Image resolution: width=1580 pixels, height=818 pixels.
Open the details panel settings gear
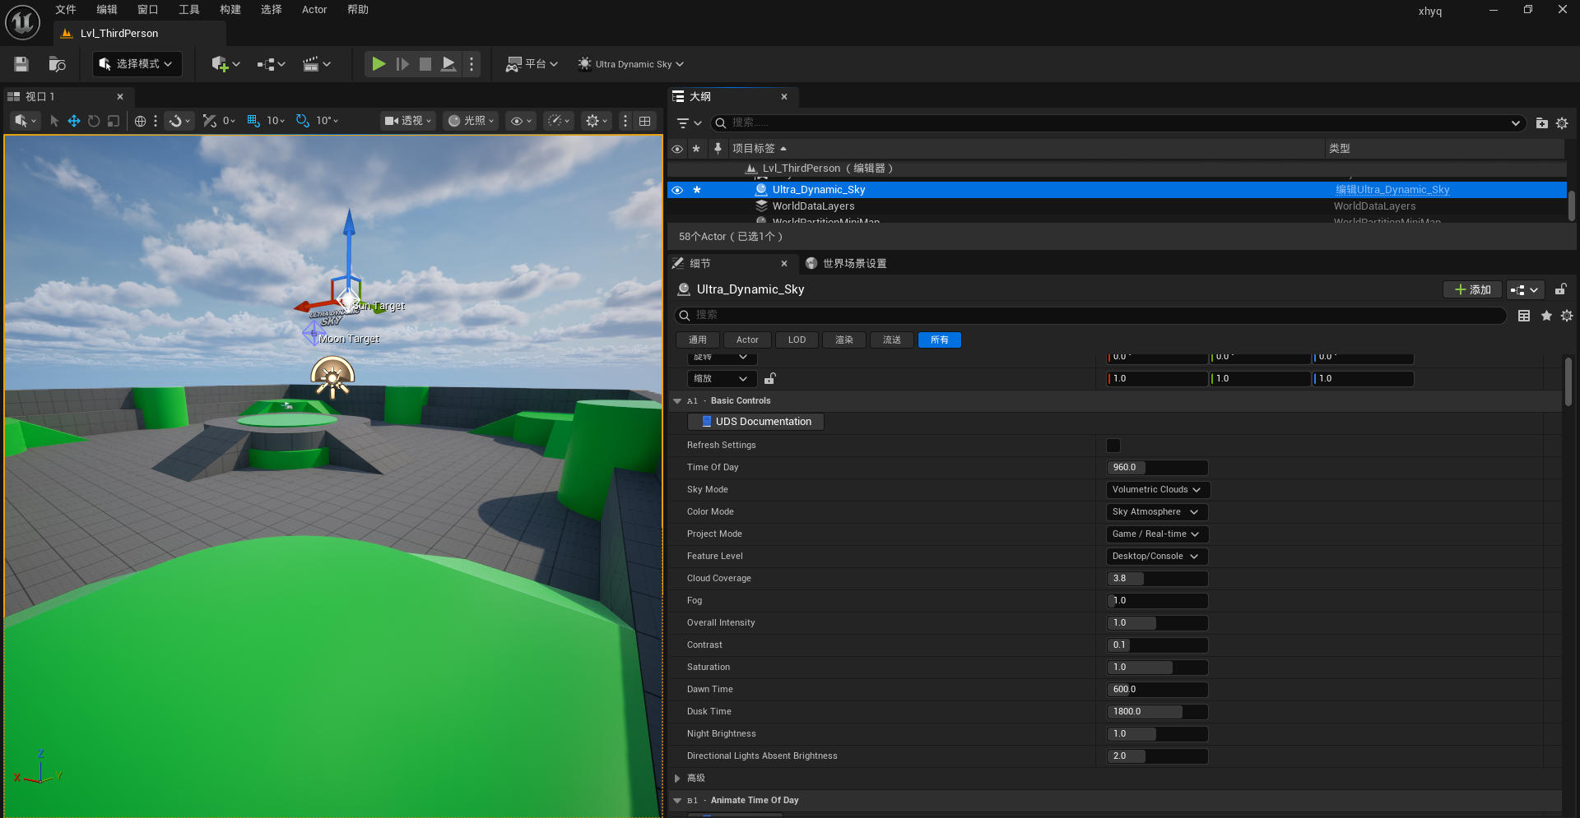[1567, 316]
